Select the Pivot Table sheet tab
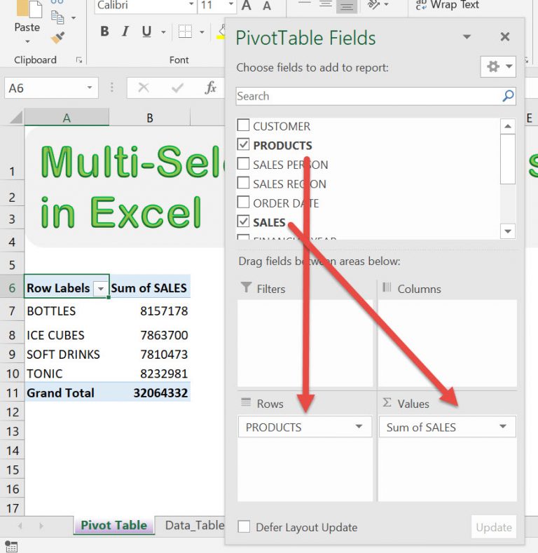This screenshot has height=553, width=538. (113, 525)
